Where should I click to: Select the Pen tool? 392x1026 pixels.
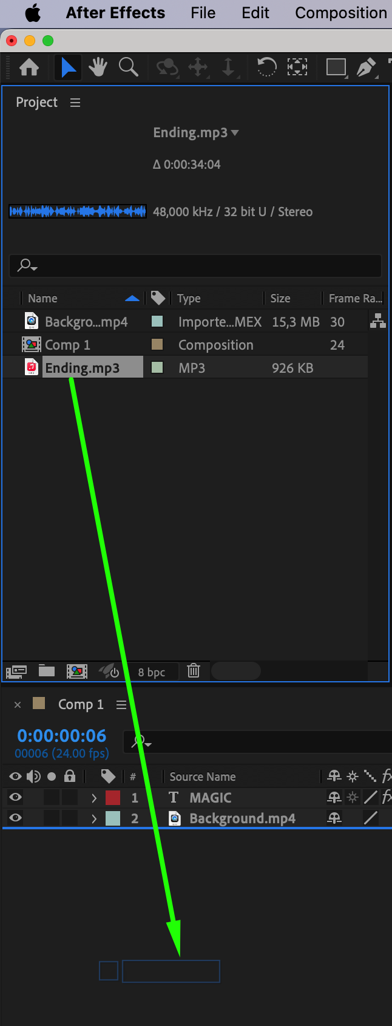click(365, 67)
